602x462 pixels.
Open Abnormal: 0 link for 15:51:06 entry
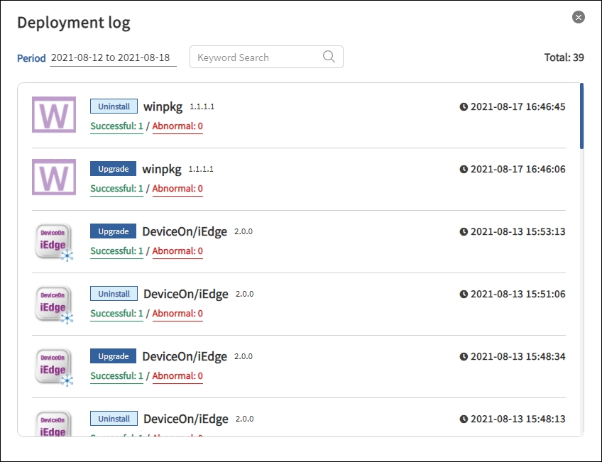click(177, 314)
